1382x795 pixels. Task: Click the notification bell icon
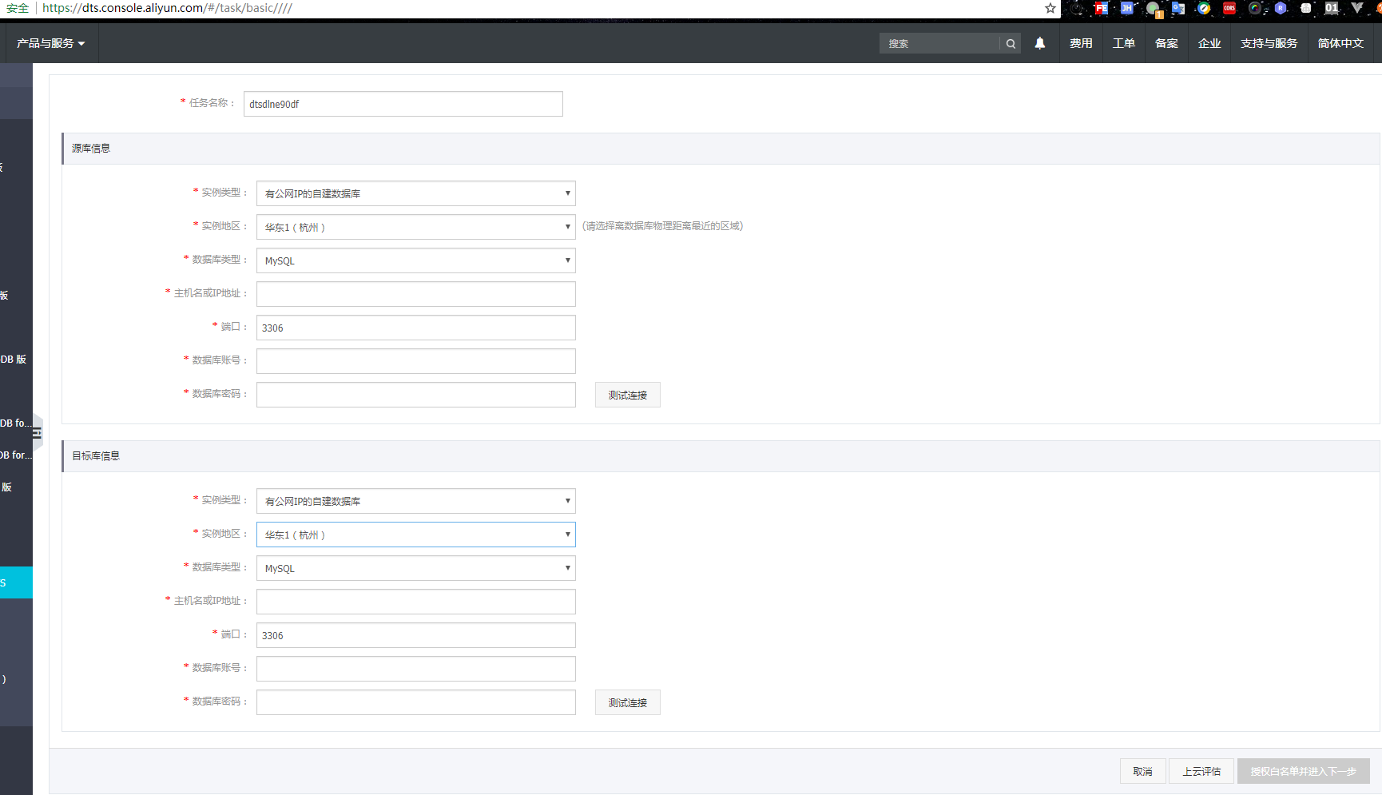pos(1039,43)
